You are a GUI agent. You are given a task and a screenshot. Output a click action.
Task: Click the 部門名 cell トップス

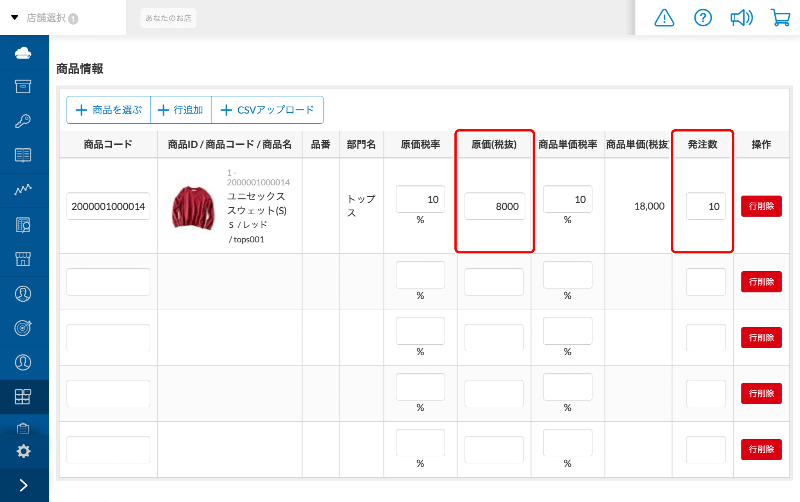pyautogui.click(x=361, y=206)
